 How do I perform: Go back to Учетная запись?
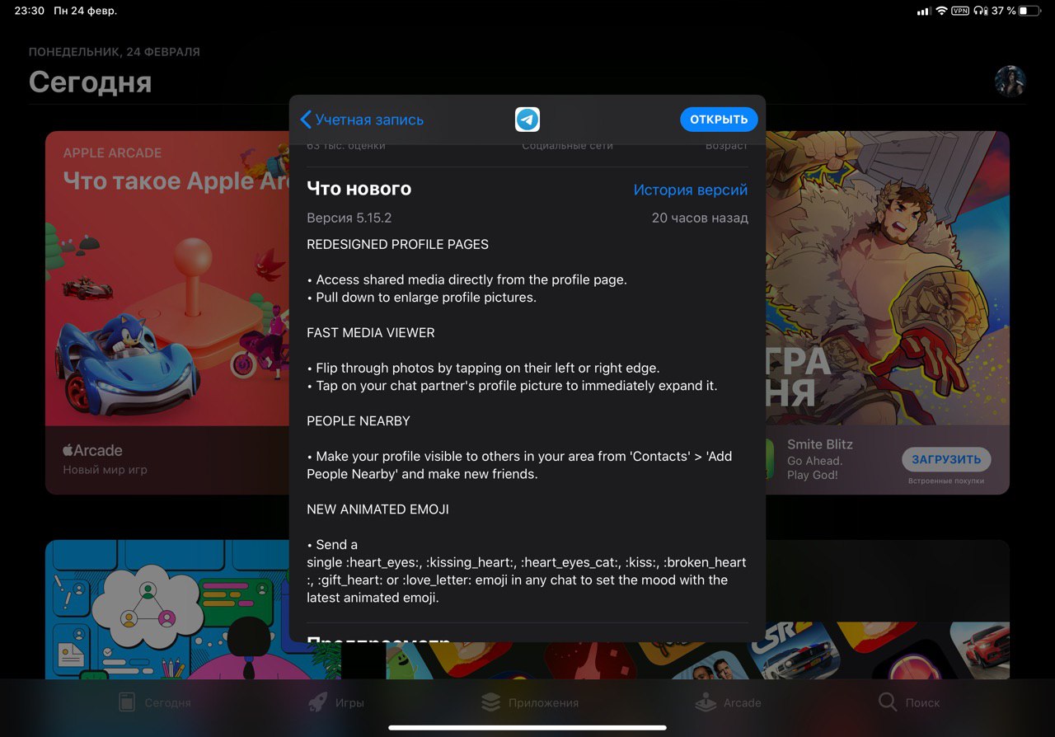point(362,120)
